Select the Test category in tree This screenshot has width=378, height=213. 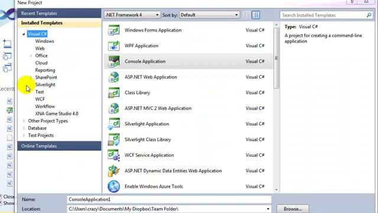(x=40, y=92)
